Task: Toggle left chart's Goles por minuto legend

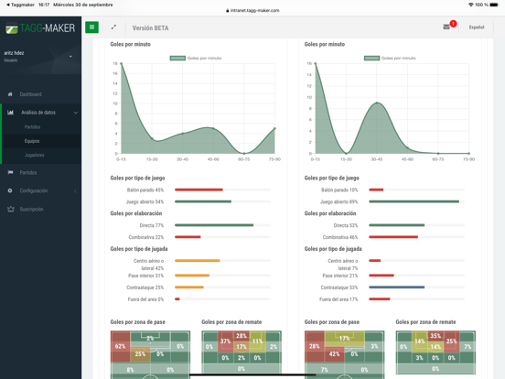Action: pos(196,58)
